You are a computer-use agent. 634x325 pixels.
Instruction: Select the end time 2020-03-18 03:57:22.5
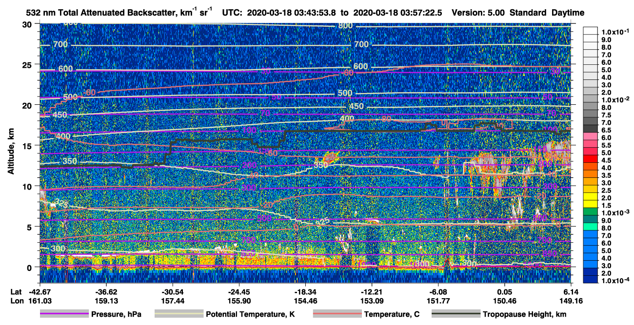pyautogui.click(x=397, y=13)
